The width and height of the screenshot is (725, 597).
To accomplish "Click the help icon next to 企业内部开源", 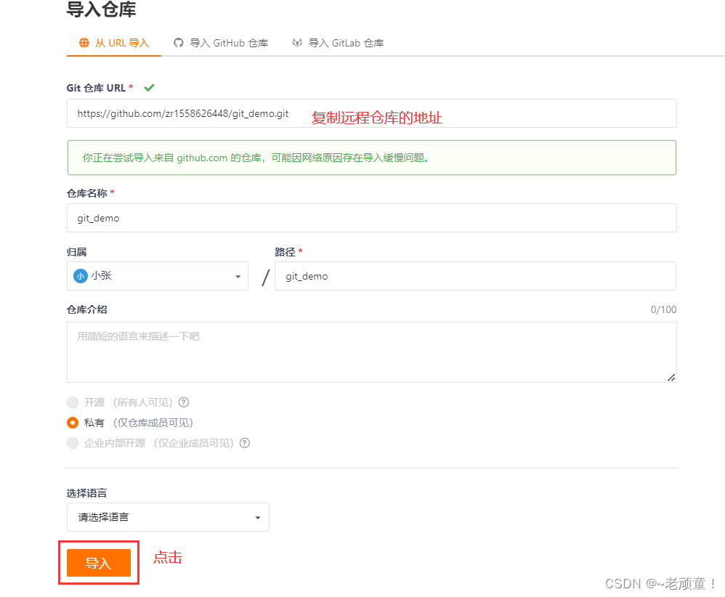I will click(245, 443).
